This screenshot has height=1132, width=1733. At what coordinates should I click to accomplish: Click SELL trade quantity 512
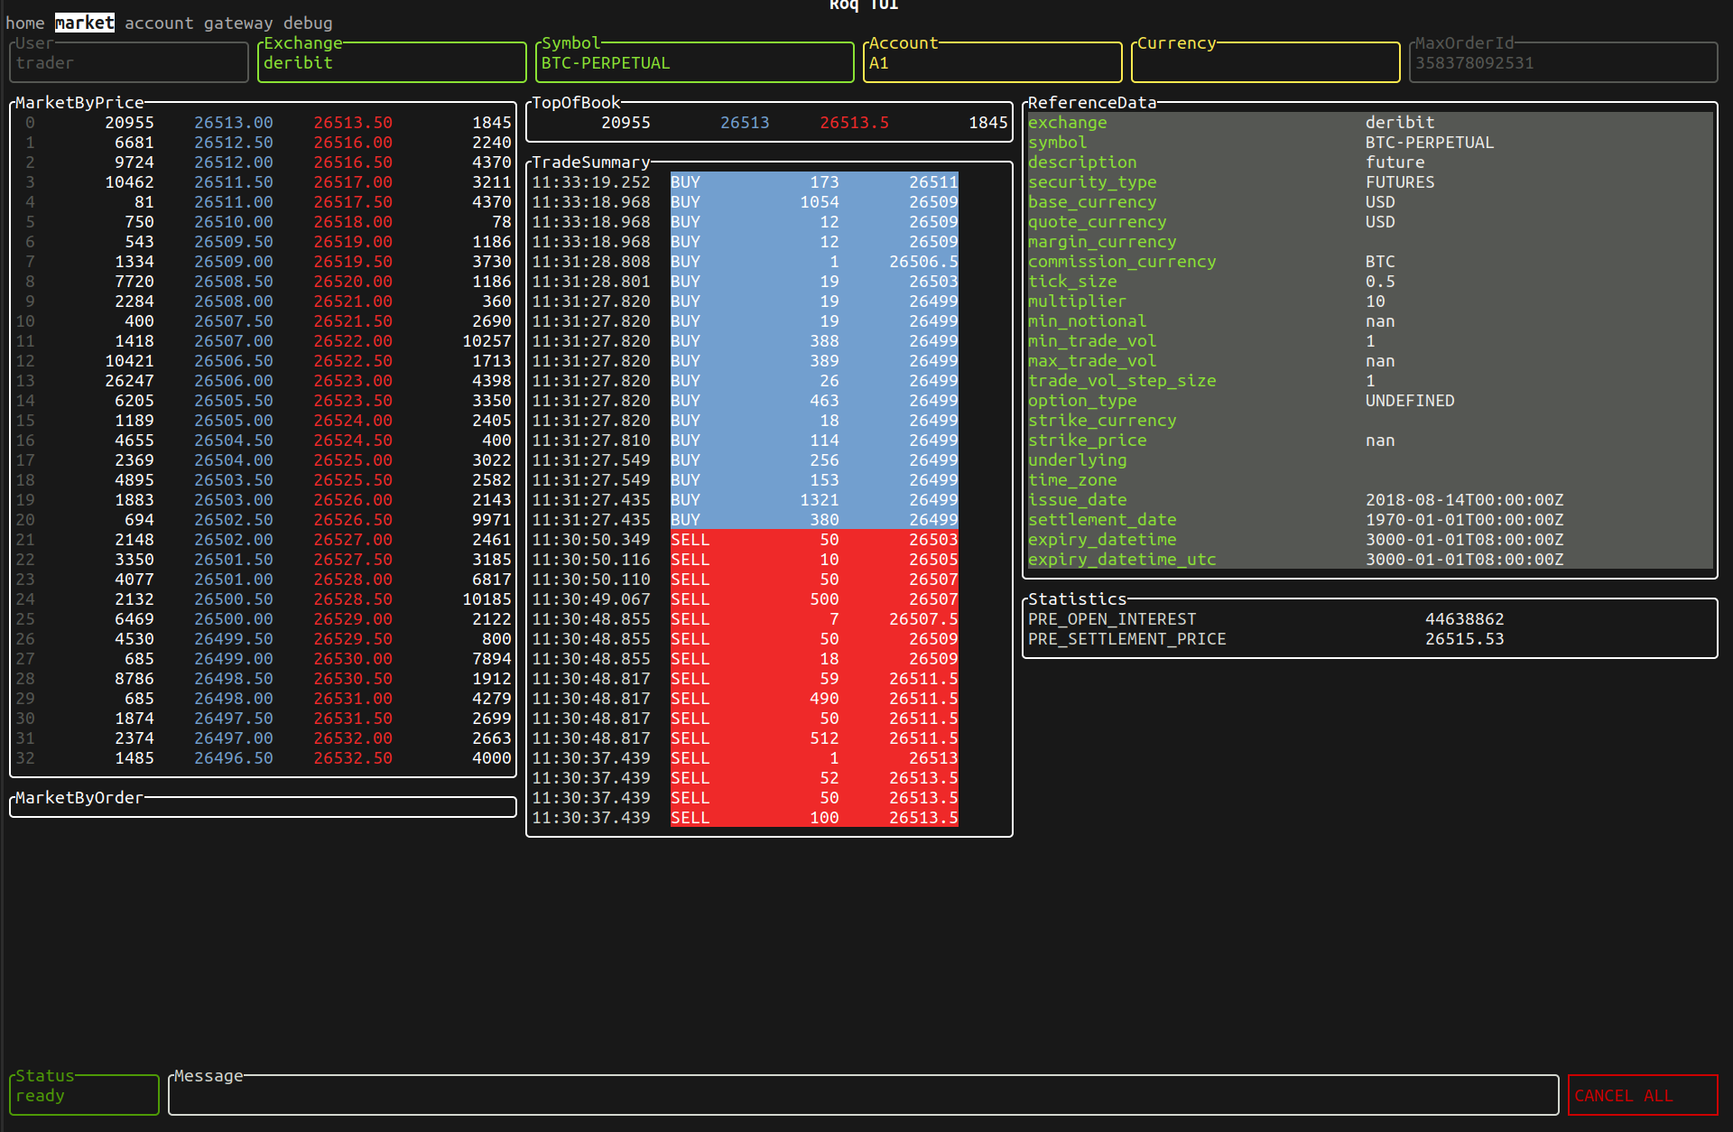pos(824,738)
